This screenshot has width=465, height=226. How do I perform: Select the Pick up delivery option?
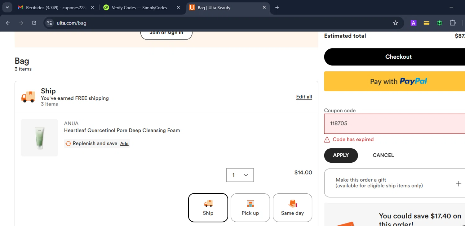(250, 208)
